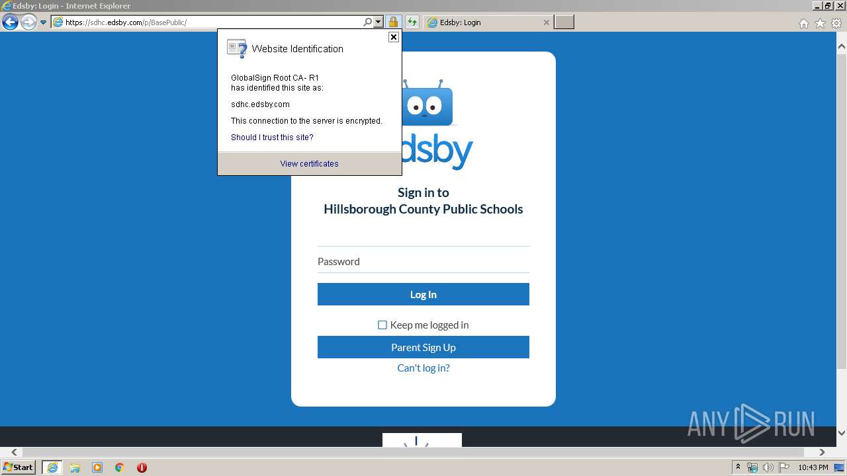Open a new tab
This screenshot has height=476, width=847.
pos(564,22)
